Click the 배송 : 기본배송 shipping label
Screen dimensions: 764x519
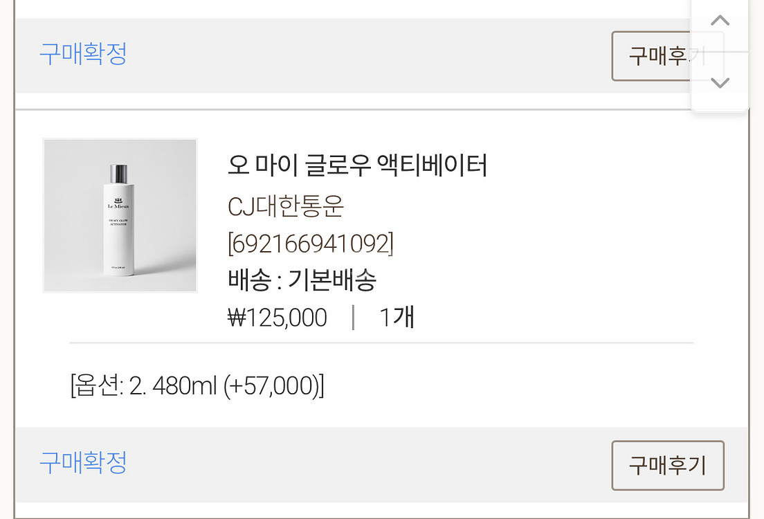[x=302, y=280]
